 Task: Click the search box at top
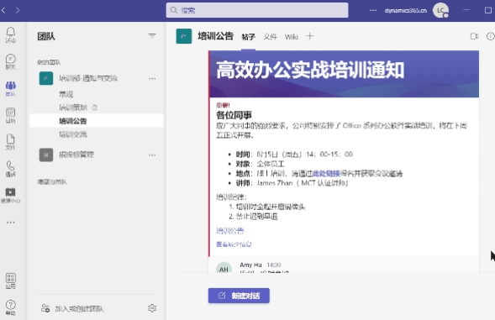[x=257, y=10]
